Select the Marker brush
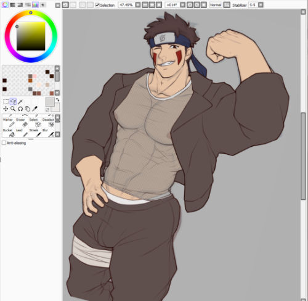308x301 pixels. coord(9,122)
